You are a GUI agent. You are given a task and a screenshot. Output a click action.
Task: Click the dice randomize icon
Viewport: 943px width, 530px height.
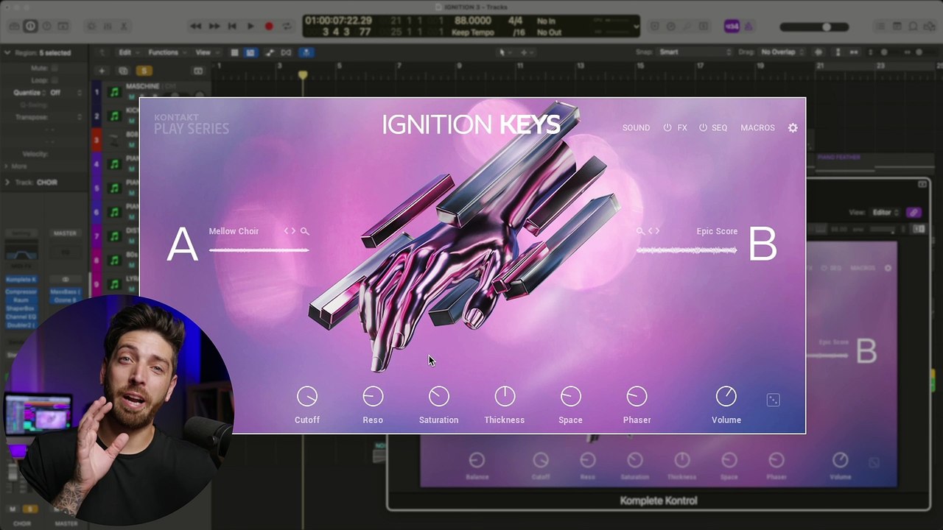tap(773, 400)
